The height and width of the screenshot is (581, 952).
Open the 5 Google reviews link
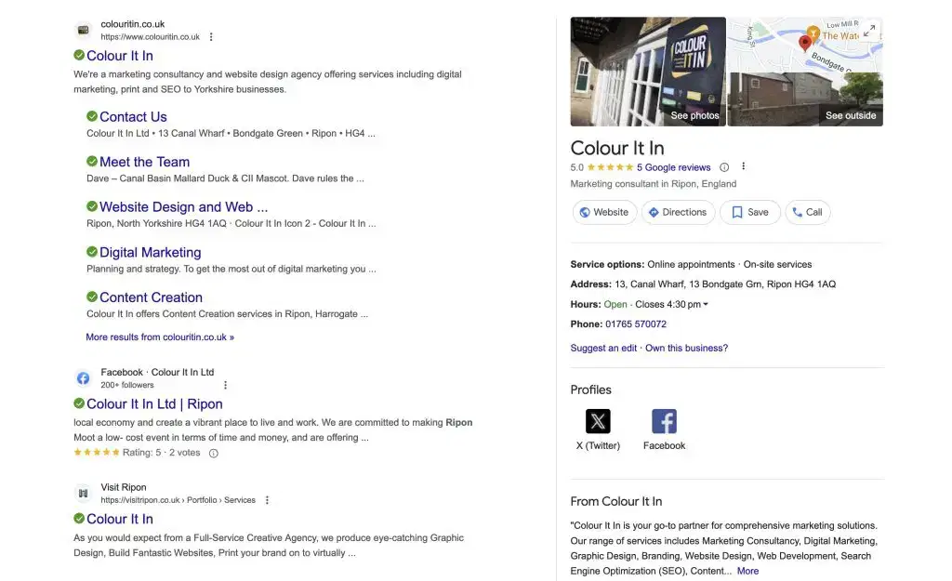(x=673, y=167)
